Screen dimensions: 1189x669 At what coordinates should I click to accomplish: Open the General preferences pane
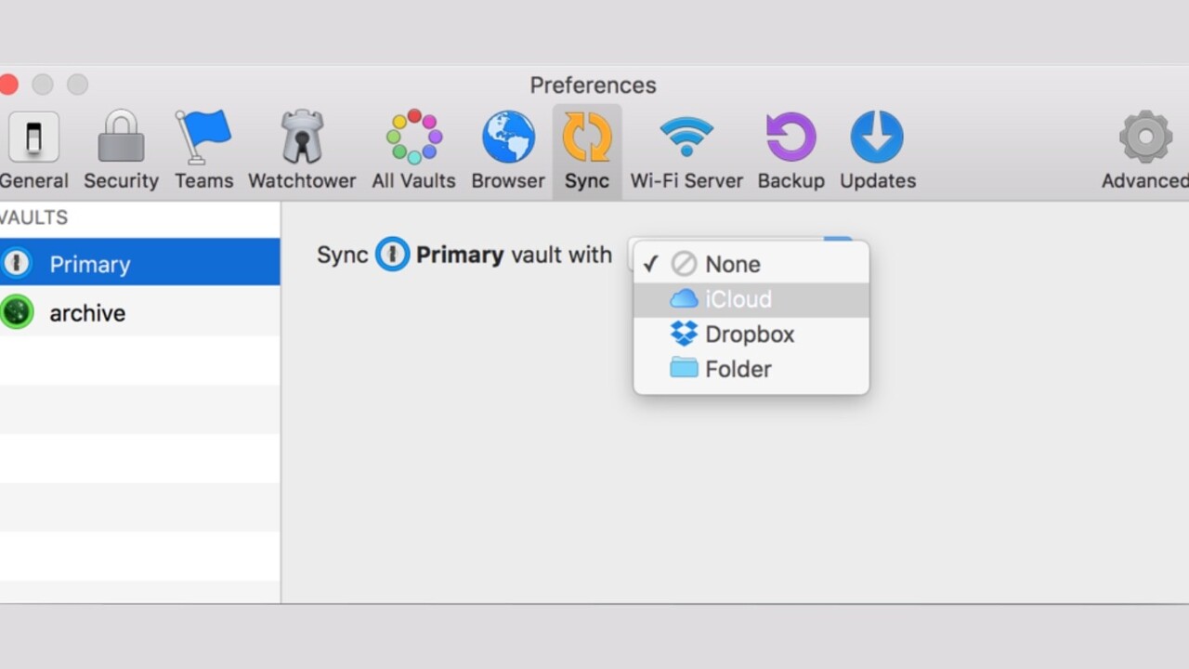pos(33,151)
